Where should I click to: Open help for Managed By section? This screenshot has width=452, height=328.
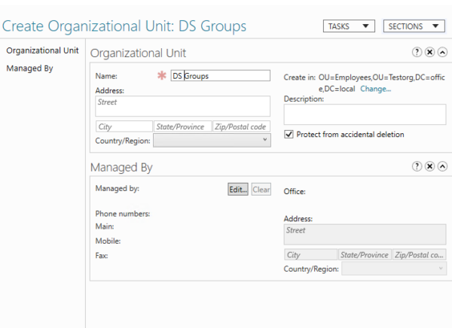pyautogui.click(x=417, y=166)
